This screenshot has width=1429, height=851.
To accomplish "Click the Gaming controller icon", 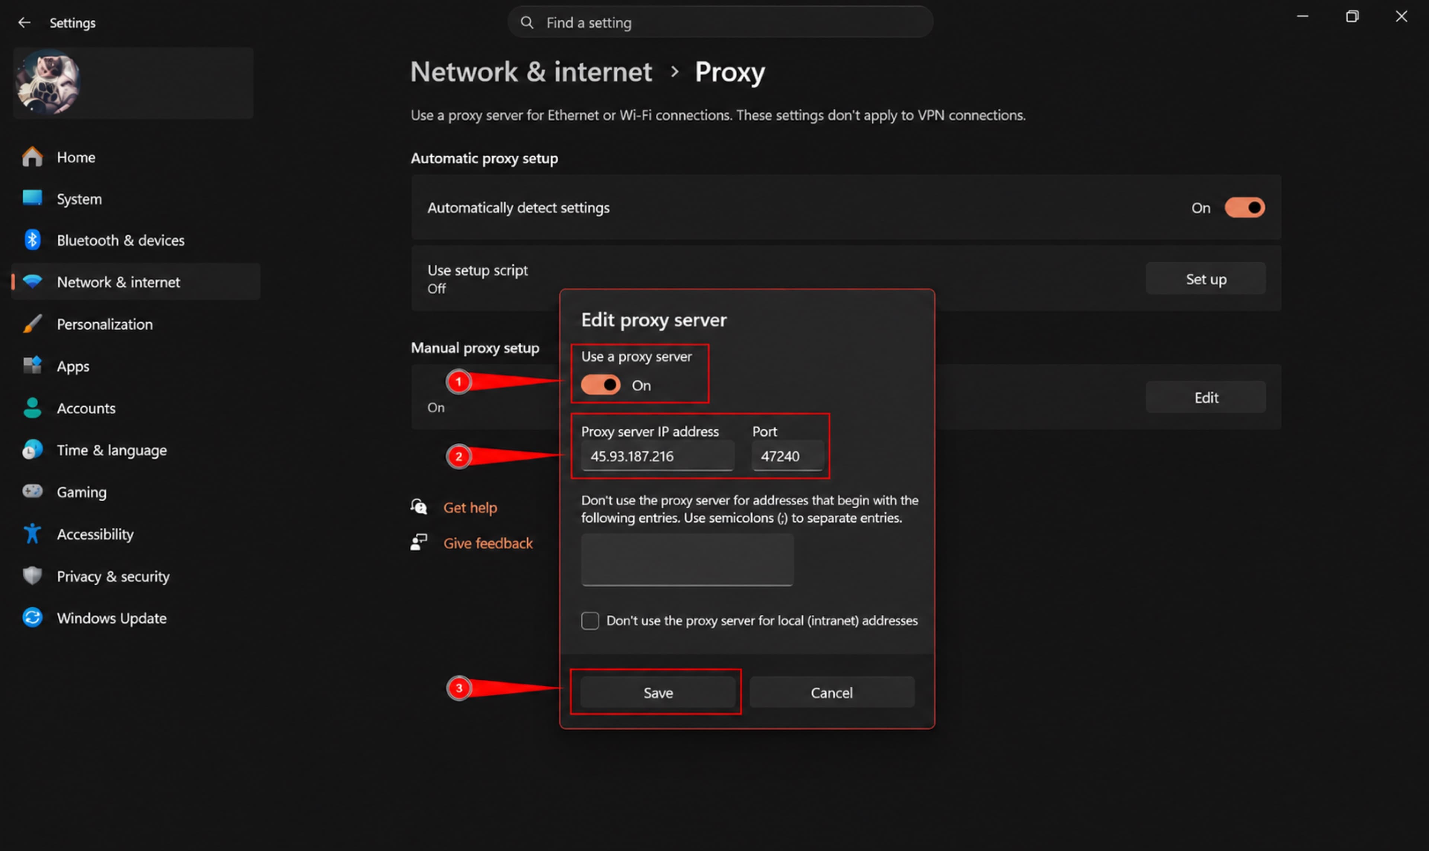I will [32, 492].
